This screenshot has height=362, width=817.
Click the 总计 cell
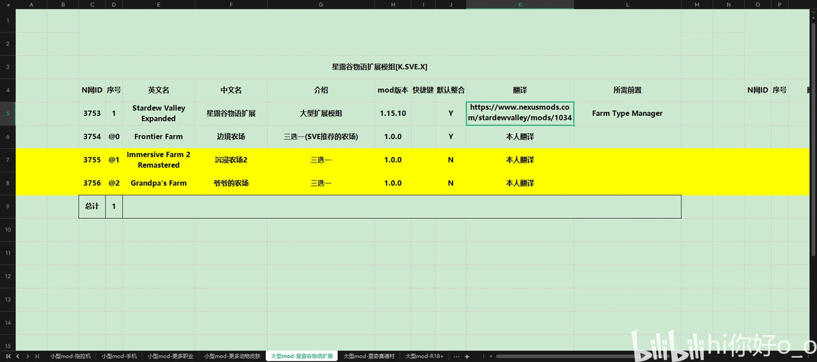(x=92, y=206)
